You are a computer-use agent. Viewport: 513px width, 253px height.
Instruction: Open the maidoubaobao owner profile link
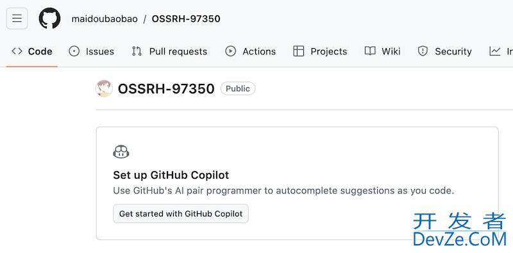tap(105, 19)
